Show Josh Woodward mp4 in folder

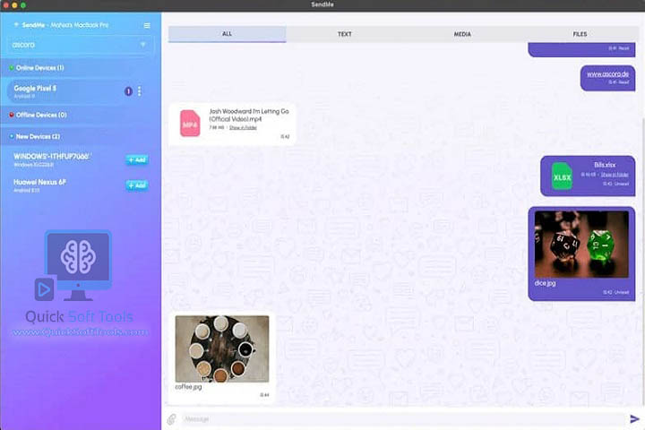(x=243, y=127)
